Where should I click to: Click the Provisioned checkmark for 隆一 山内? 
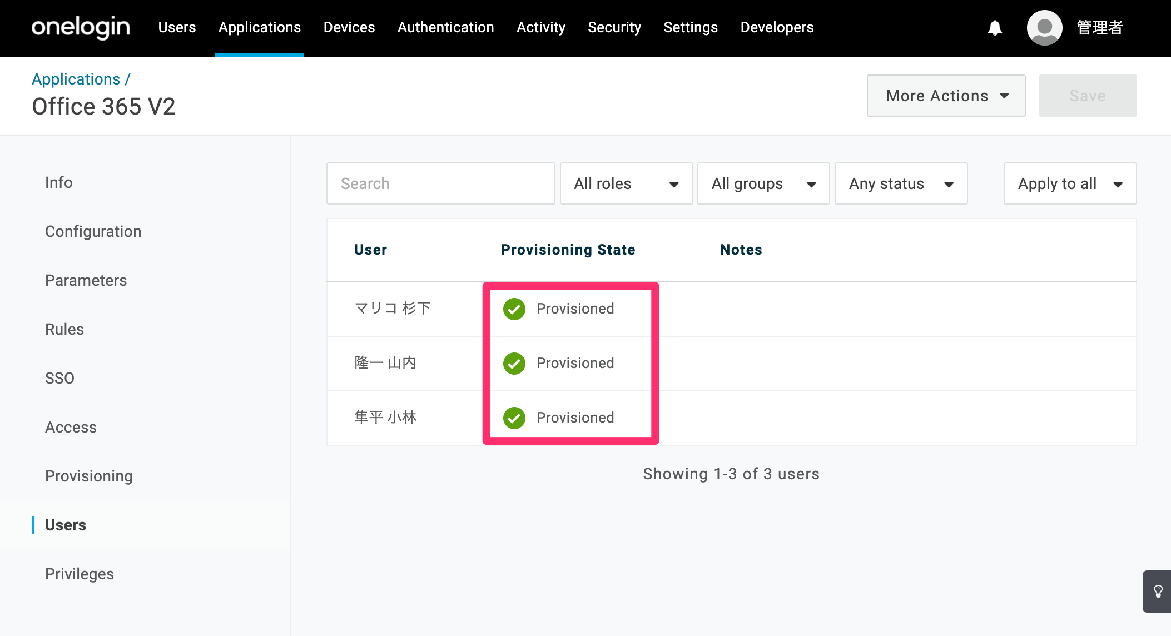coord(514,364)
